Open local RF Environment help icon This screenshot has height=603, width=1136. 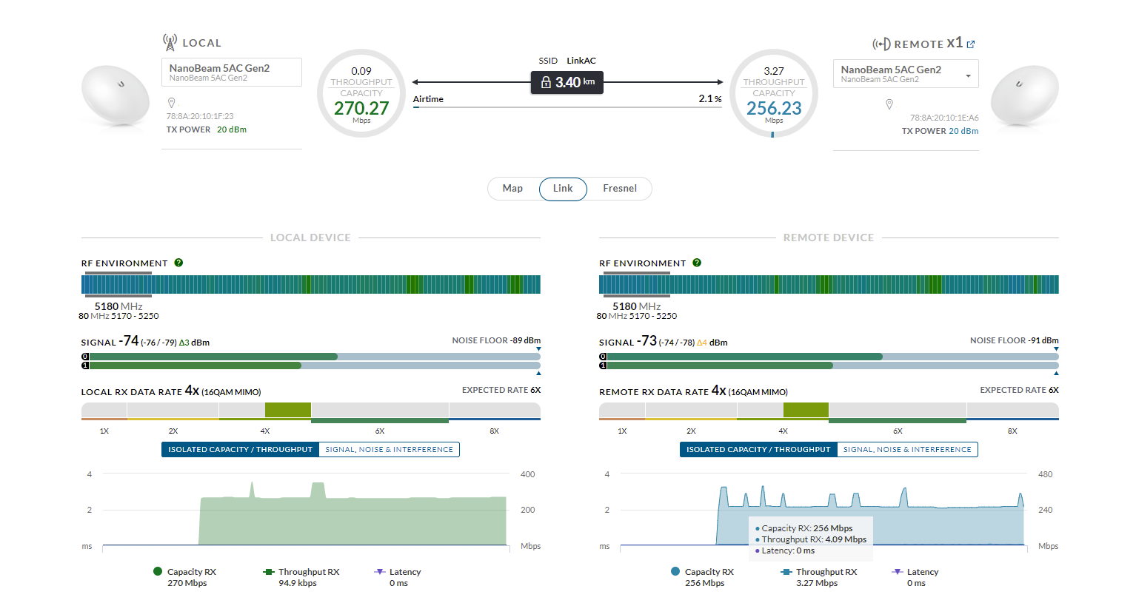[x=178, y=263]
